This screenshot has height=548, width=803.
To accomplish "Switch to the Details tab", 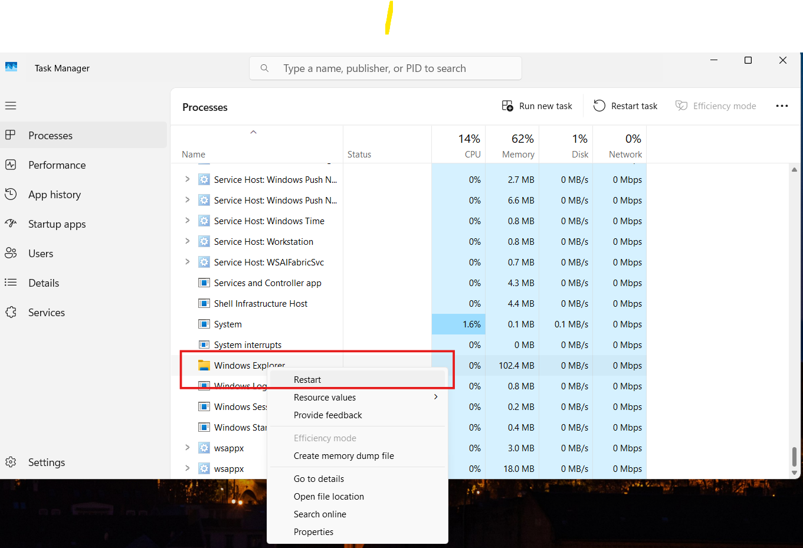I will point(84,283).
